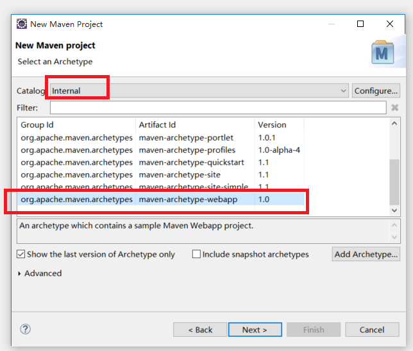Click version 1.1 of maven-archetype-site row
Viewport: 413px width, 351px height.
pyautogui.click(x=263, y=175)
